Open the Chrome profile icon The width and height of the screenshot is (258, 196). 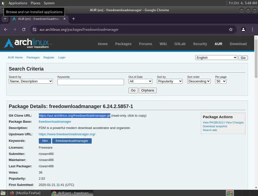[x=243, y=29]
